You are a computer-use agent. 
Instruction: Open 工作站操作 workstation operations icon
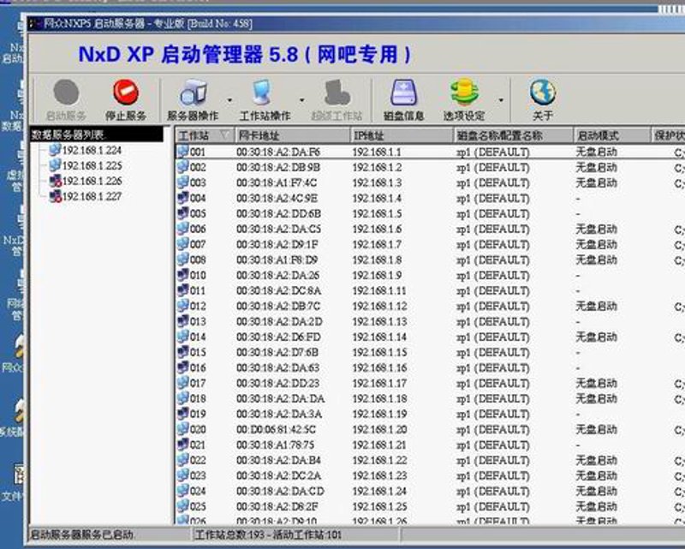pyautogui.click(x=263, y=92)
